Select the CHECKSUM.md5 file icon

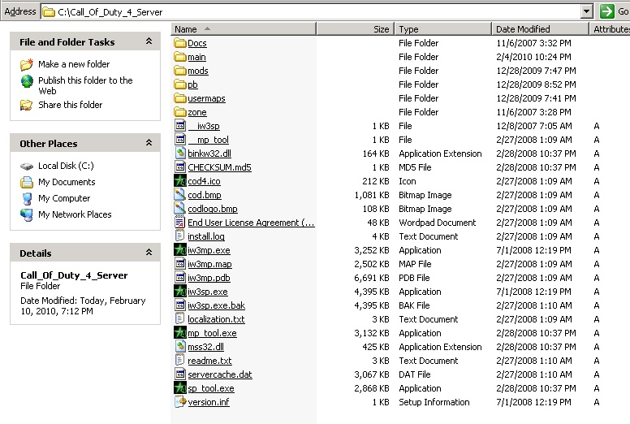[180, 167]
